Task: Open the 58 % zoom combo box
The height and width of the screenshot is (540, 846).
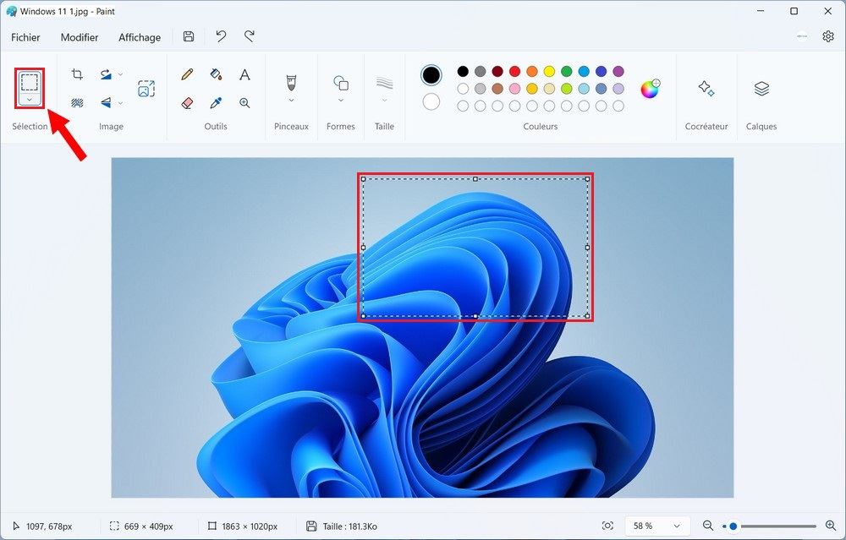Action: pyautogui.click(x=657, y=526)
